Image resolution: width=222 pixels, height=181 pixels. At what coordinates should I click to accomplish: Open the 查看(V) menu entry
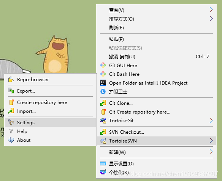[156, 10]
